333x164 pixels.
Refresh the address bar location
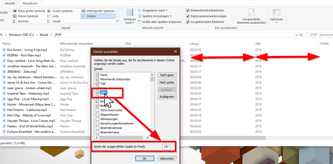click(301, 35)
